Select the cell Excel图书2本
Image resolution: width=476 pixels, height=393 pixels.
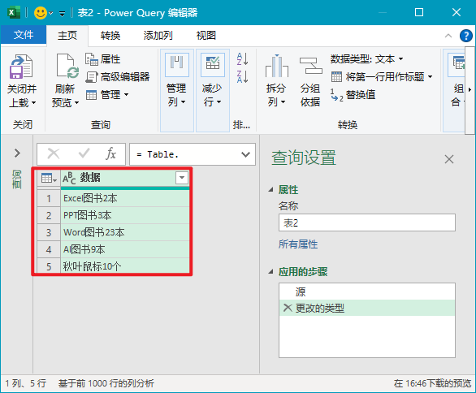pos(125,198)
